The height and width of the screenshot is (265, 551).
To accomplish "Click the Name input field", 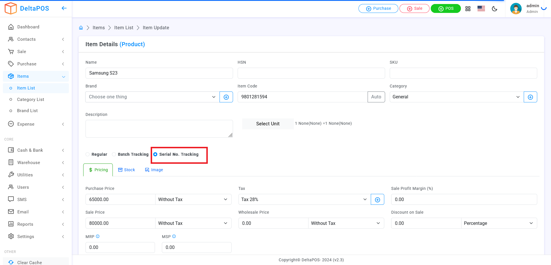I will point(159,73).
